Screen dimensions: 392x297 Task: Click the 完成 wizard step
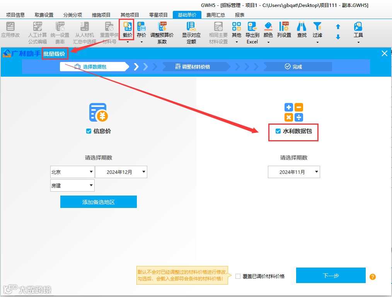[298, 67]
